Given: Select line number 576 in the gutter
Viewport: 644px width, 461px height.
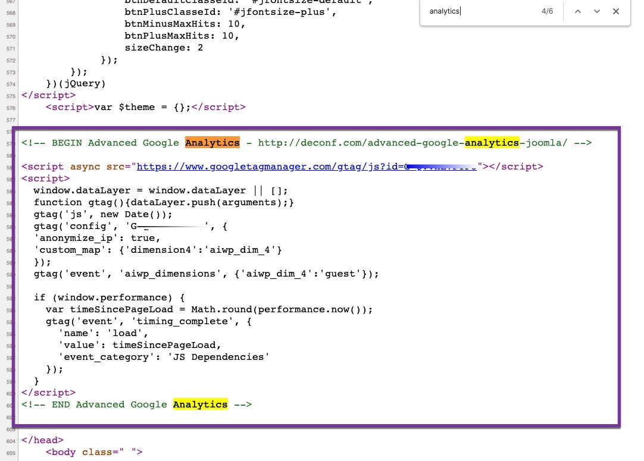Looking at the screenshot, I should [x=10, y=108].
